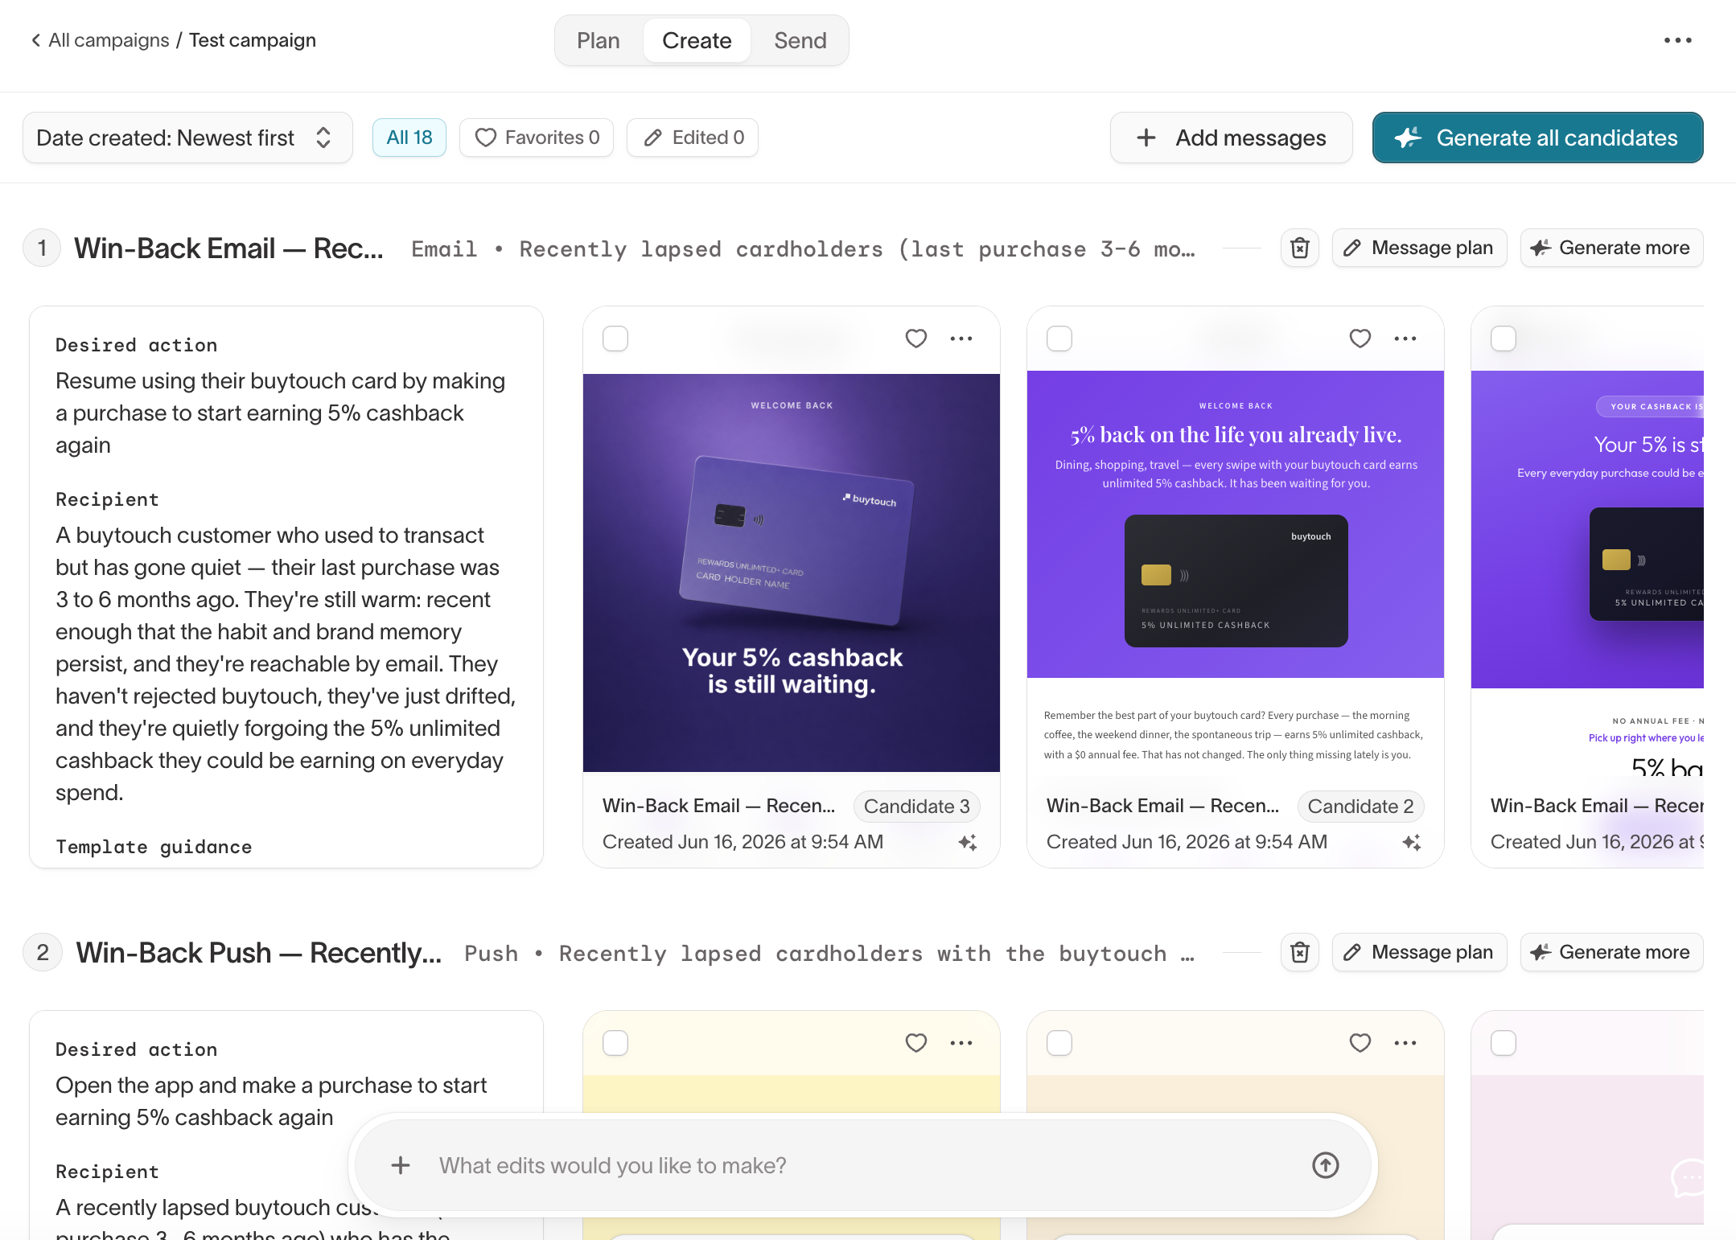Image resolution: width=1736 pixels, height=1240 pixels.
Task: Filter by Favorites 0
Action: click(x=537, y=138)
